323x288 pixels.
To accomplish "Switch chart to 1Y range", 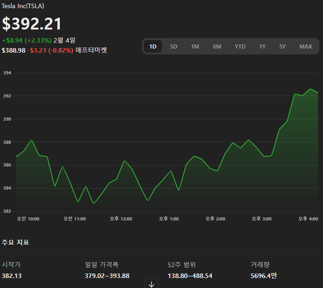I will tap(262, 47).
